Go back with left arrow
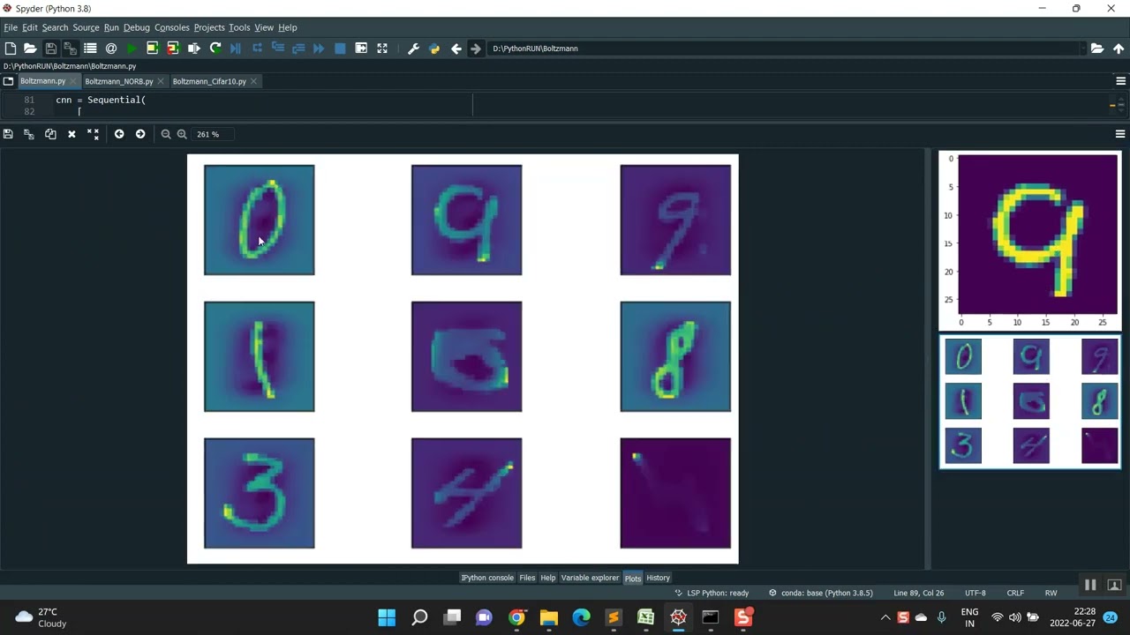This screenshot has width=1130, height=635. [456, 49]
